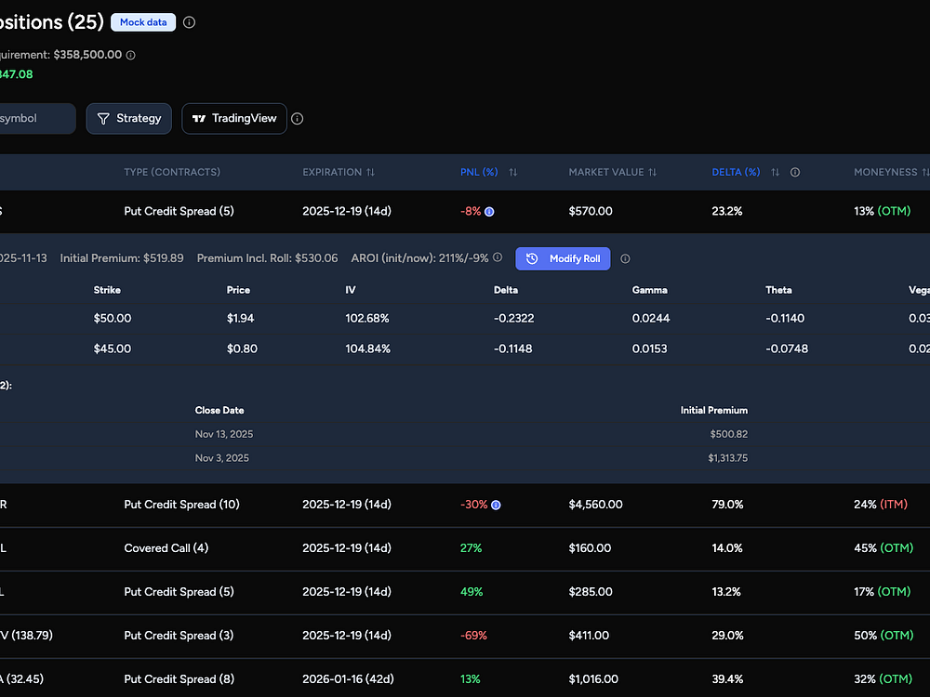Click info icon next to Mock data badge

pyautogui.click(x=189, y=22)
